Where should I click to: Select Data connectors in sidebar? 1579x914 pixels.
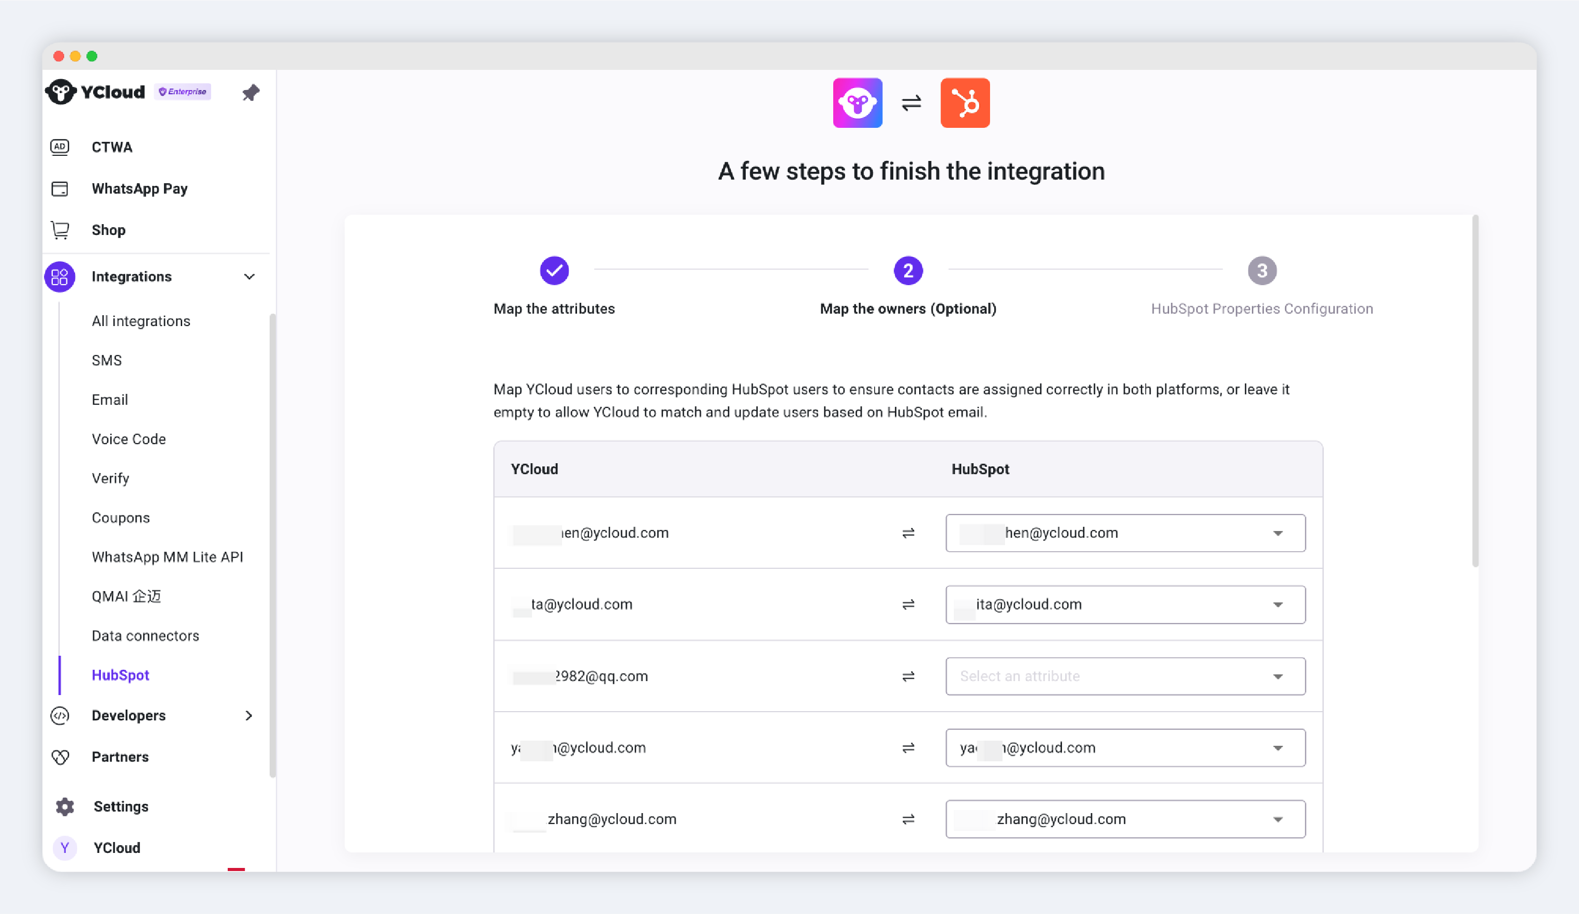145,636
